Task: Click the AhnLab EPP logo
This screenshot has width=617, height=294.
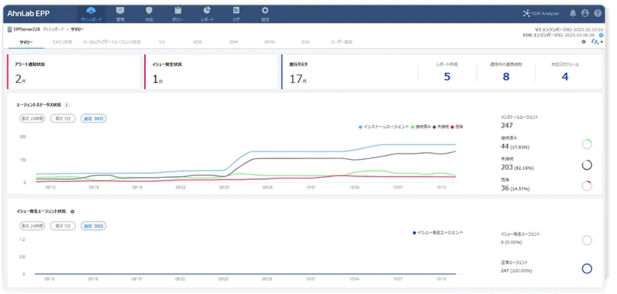Action: 28,13
